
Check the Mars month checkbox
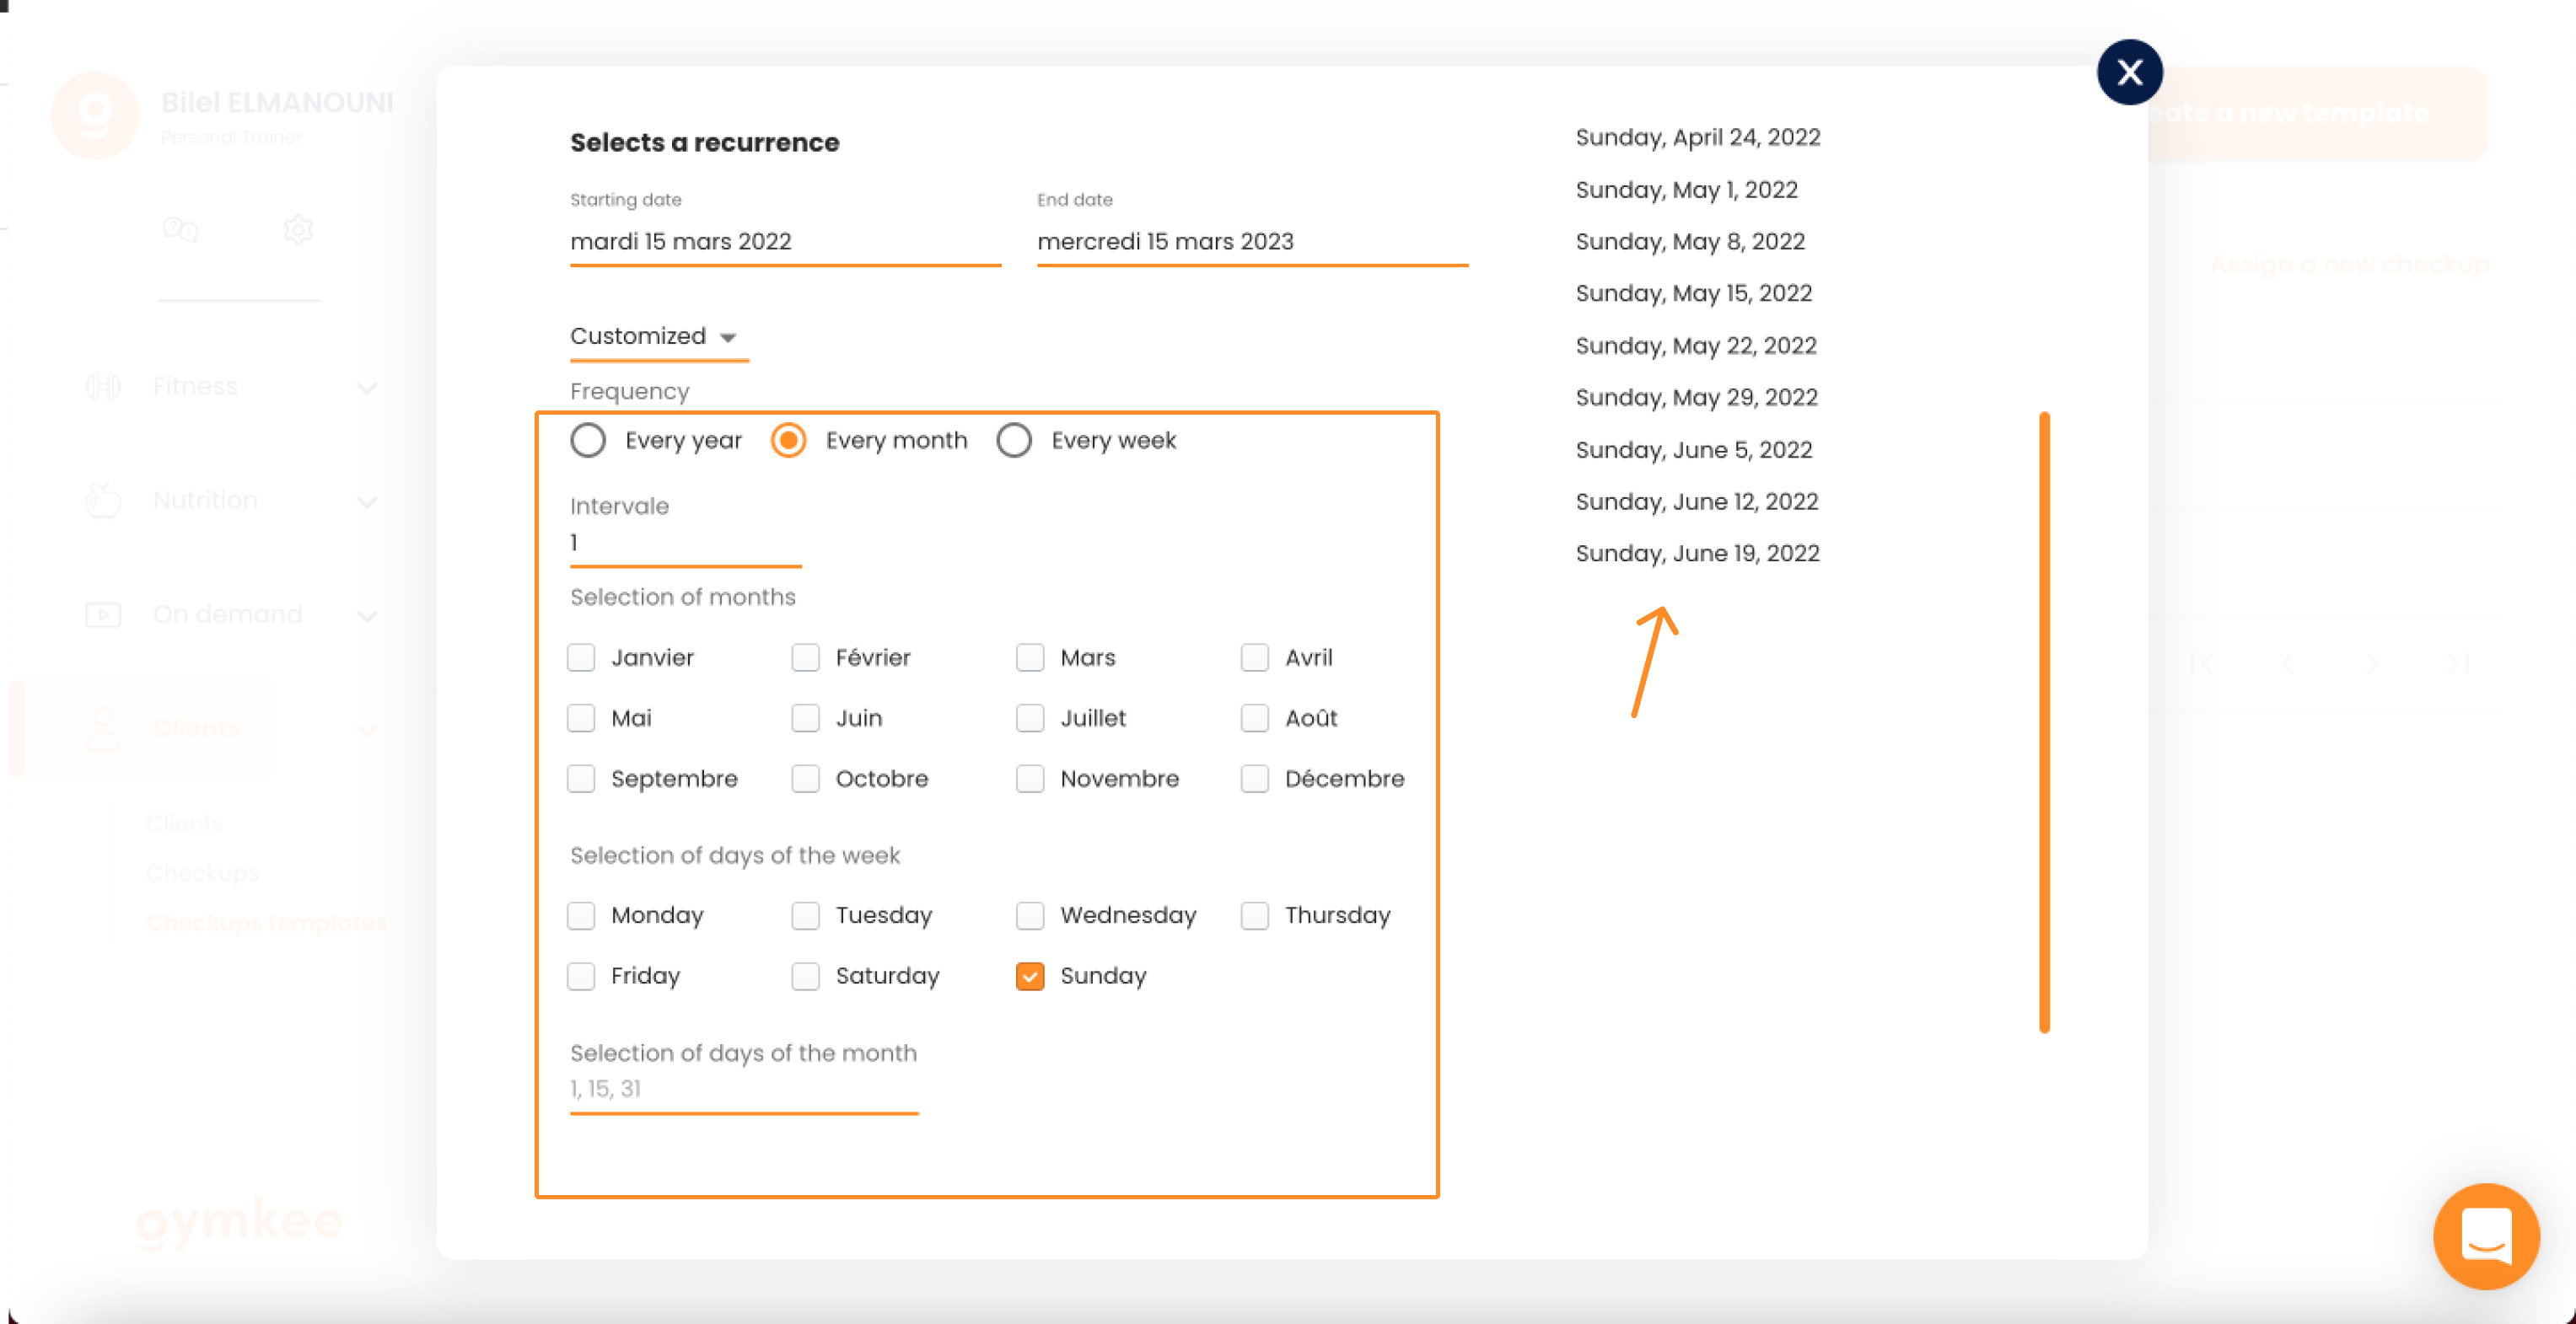1030,657
